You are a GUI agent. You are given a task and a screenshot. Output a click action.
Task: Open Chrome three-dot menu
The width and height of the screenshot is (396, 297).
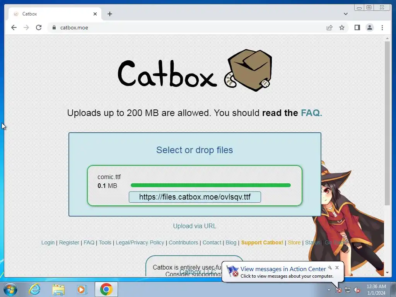pos(382,27)
